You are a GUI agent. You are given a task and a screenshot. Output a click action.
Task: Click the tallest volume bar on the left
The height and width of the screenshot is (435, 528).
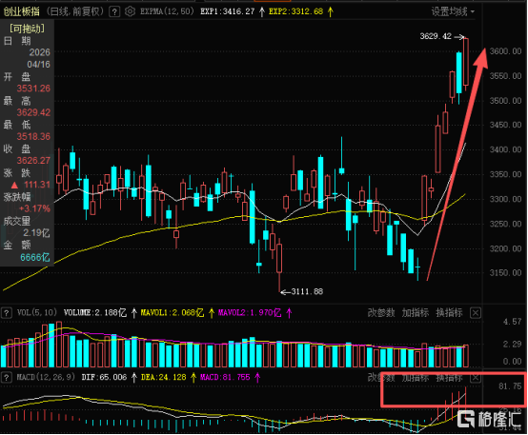pos(59,345)
